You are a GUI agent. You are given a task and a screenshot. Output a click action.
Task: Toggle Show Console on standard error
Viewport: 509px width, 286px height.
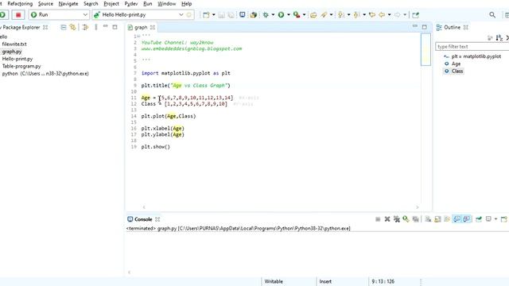point(467,219)
